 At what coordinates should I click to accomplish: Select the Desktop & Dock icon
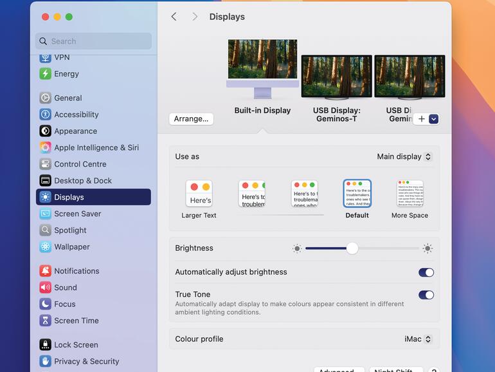45,181
